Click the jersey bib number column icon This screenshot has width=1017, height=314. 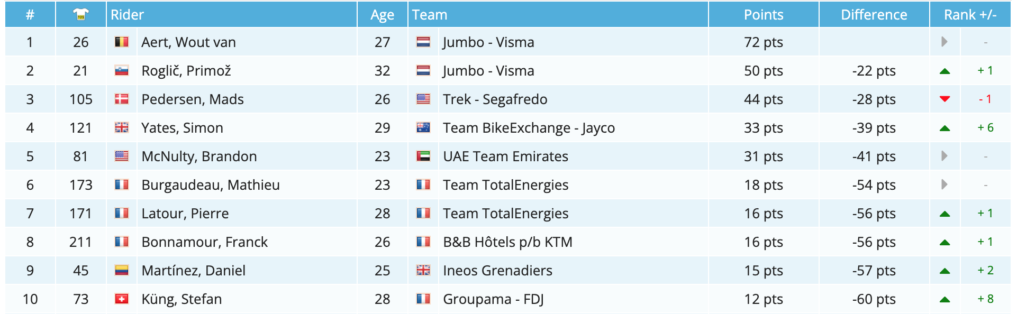81,14
